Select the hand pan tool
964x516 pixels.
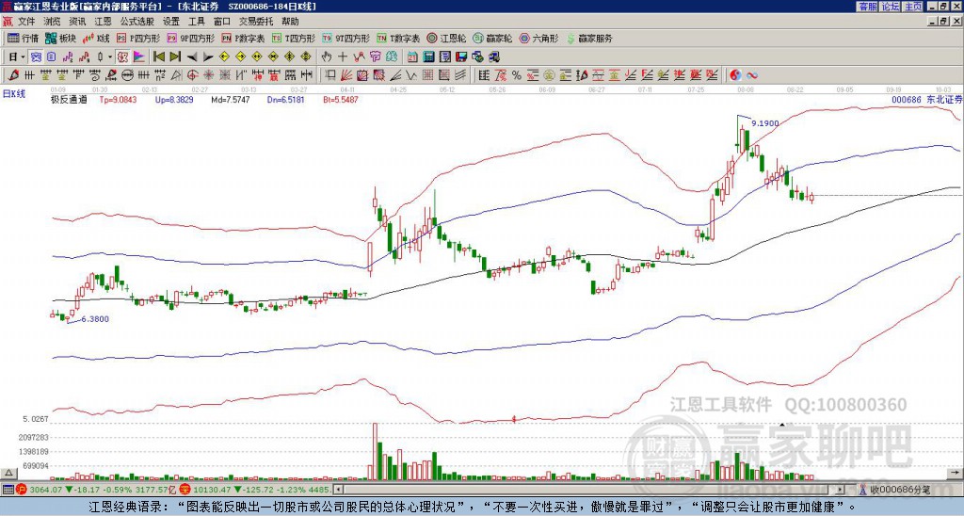327,56
